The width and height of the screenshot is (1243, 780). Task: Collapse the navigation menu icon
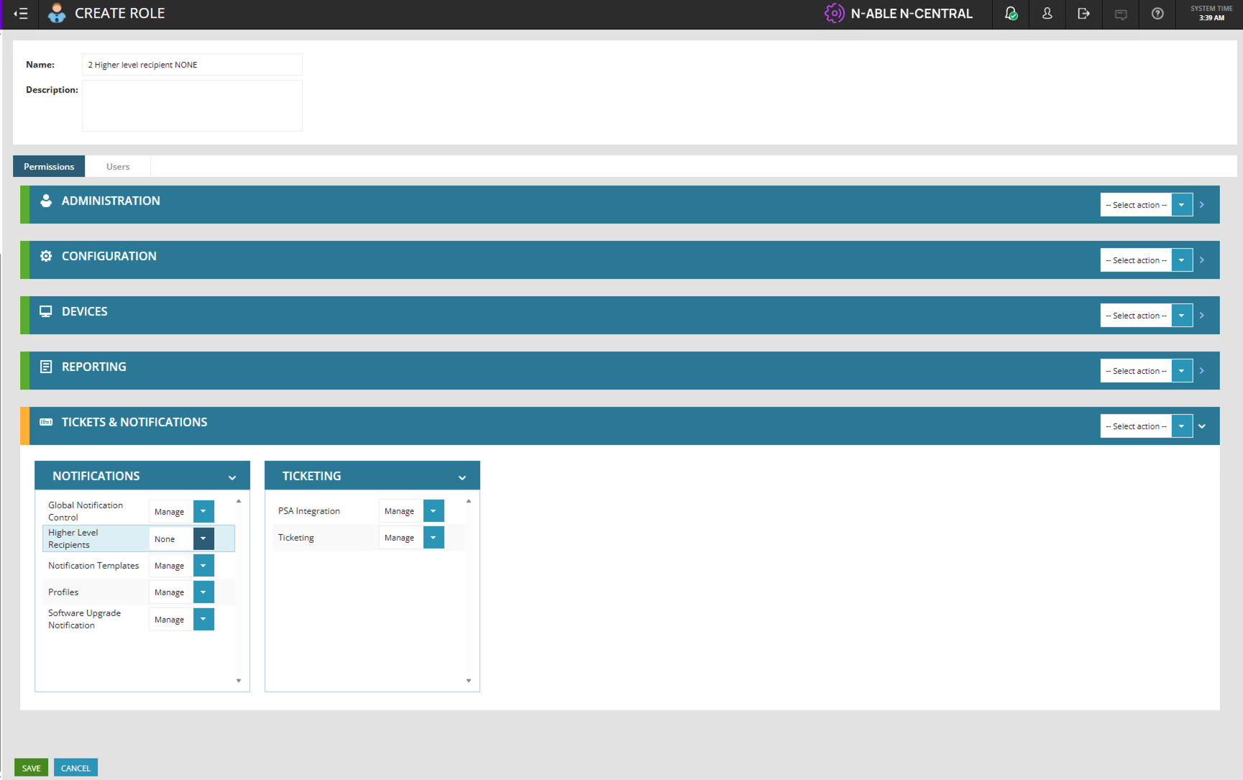point(21,14)
